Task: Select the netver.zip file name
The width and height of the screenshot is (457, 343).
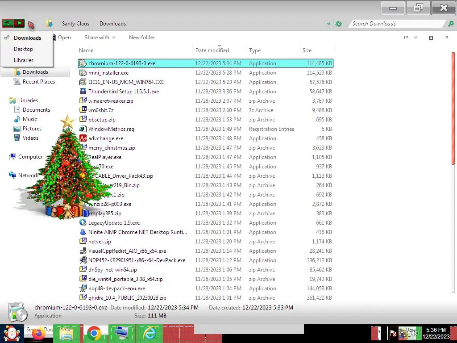Action: coord(100,242)
